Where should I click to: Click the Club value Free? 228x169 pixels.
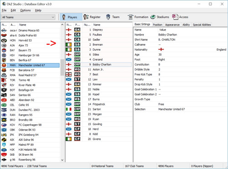point(161,104)
